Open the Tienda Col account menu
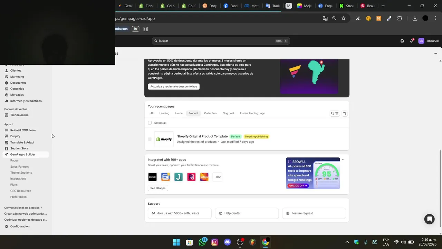Screen dimensions: 442x249 429,41
